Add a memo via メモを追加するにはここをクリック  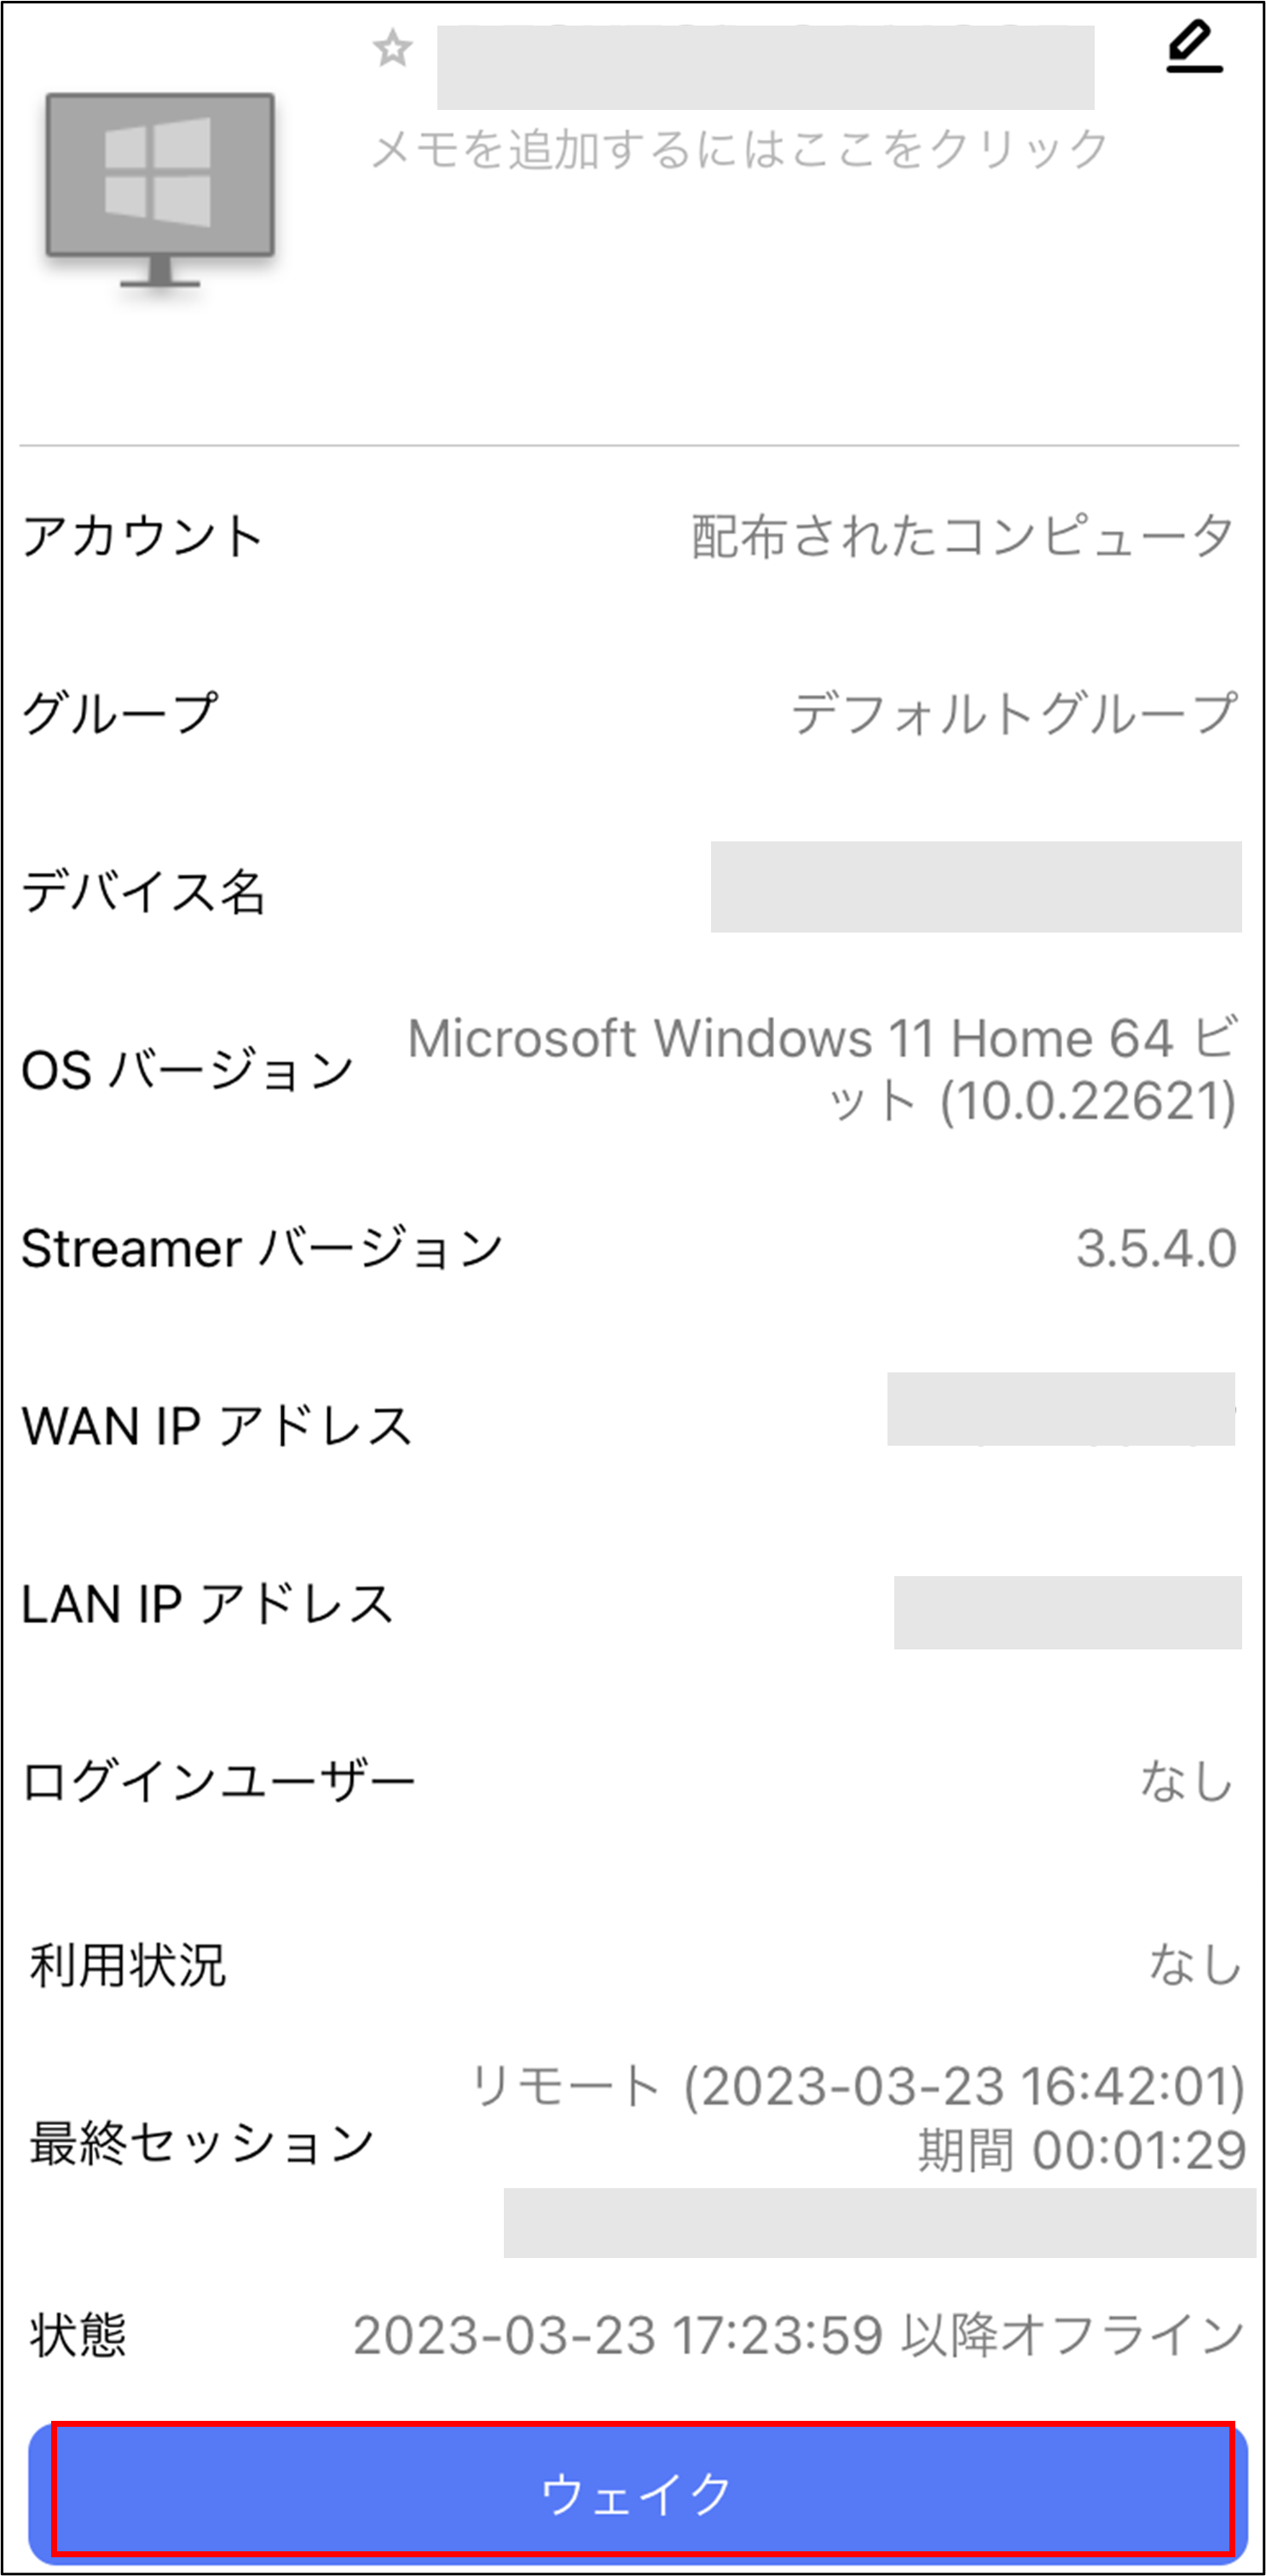[740, 149]
